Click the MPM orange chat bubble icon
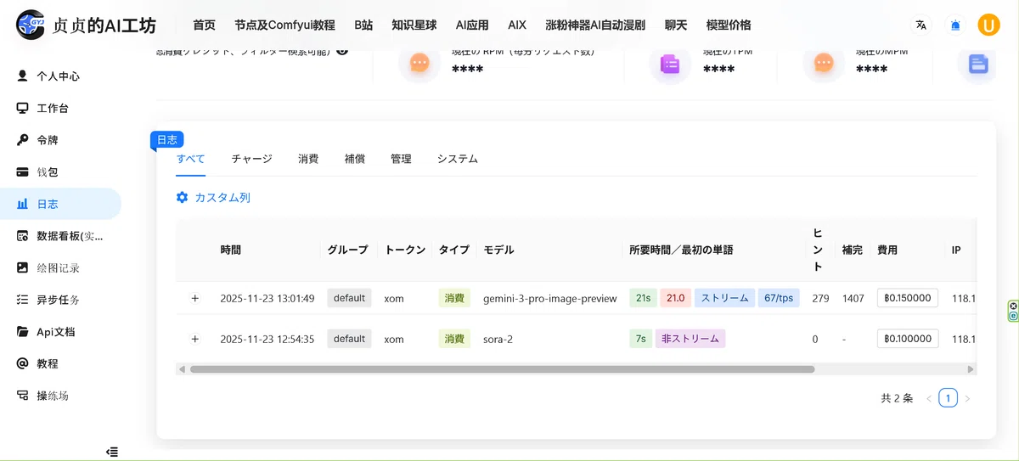This screenshot has height=461, width=1019. click(x=823, y=63)
